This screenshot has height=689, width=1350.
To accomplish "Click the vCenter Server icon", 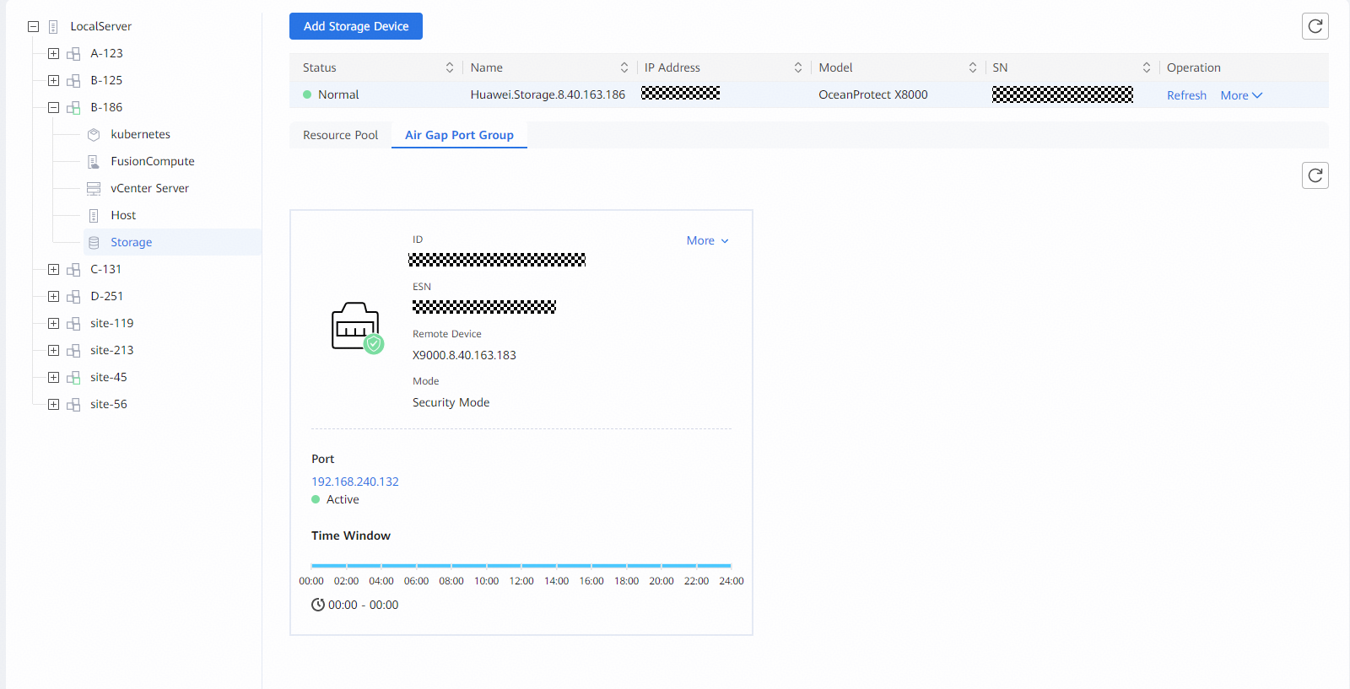I will coord(94,189).
